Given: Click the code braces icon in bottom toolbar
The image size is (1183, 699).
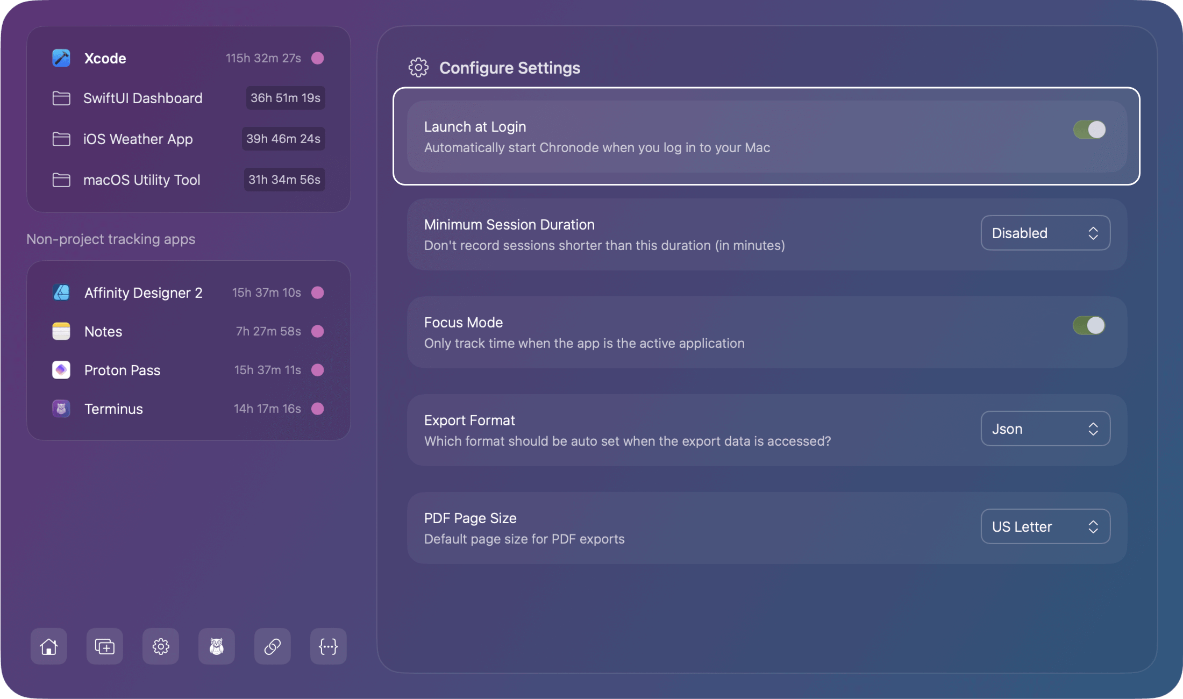Looking at the screenshot, I should pyautogui.click(x=328, y=646).
